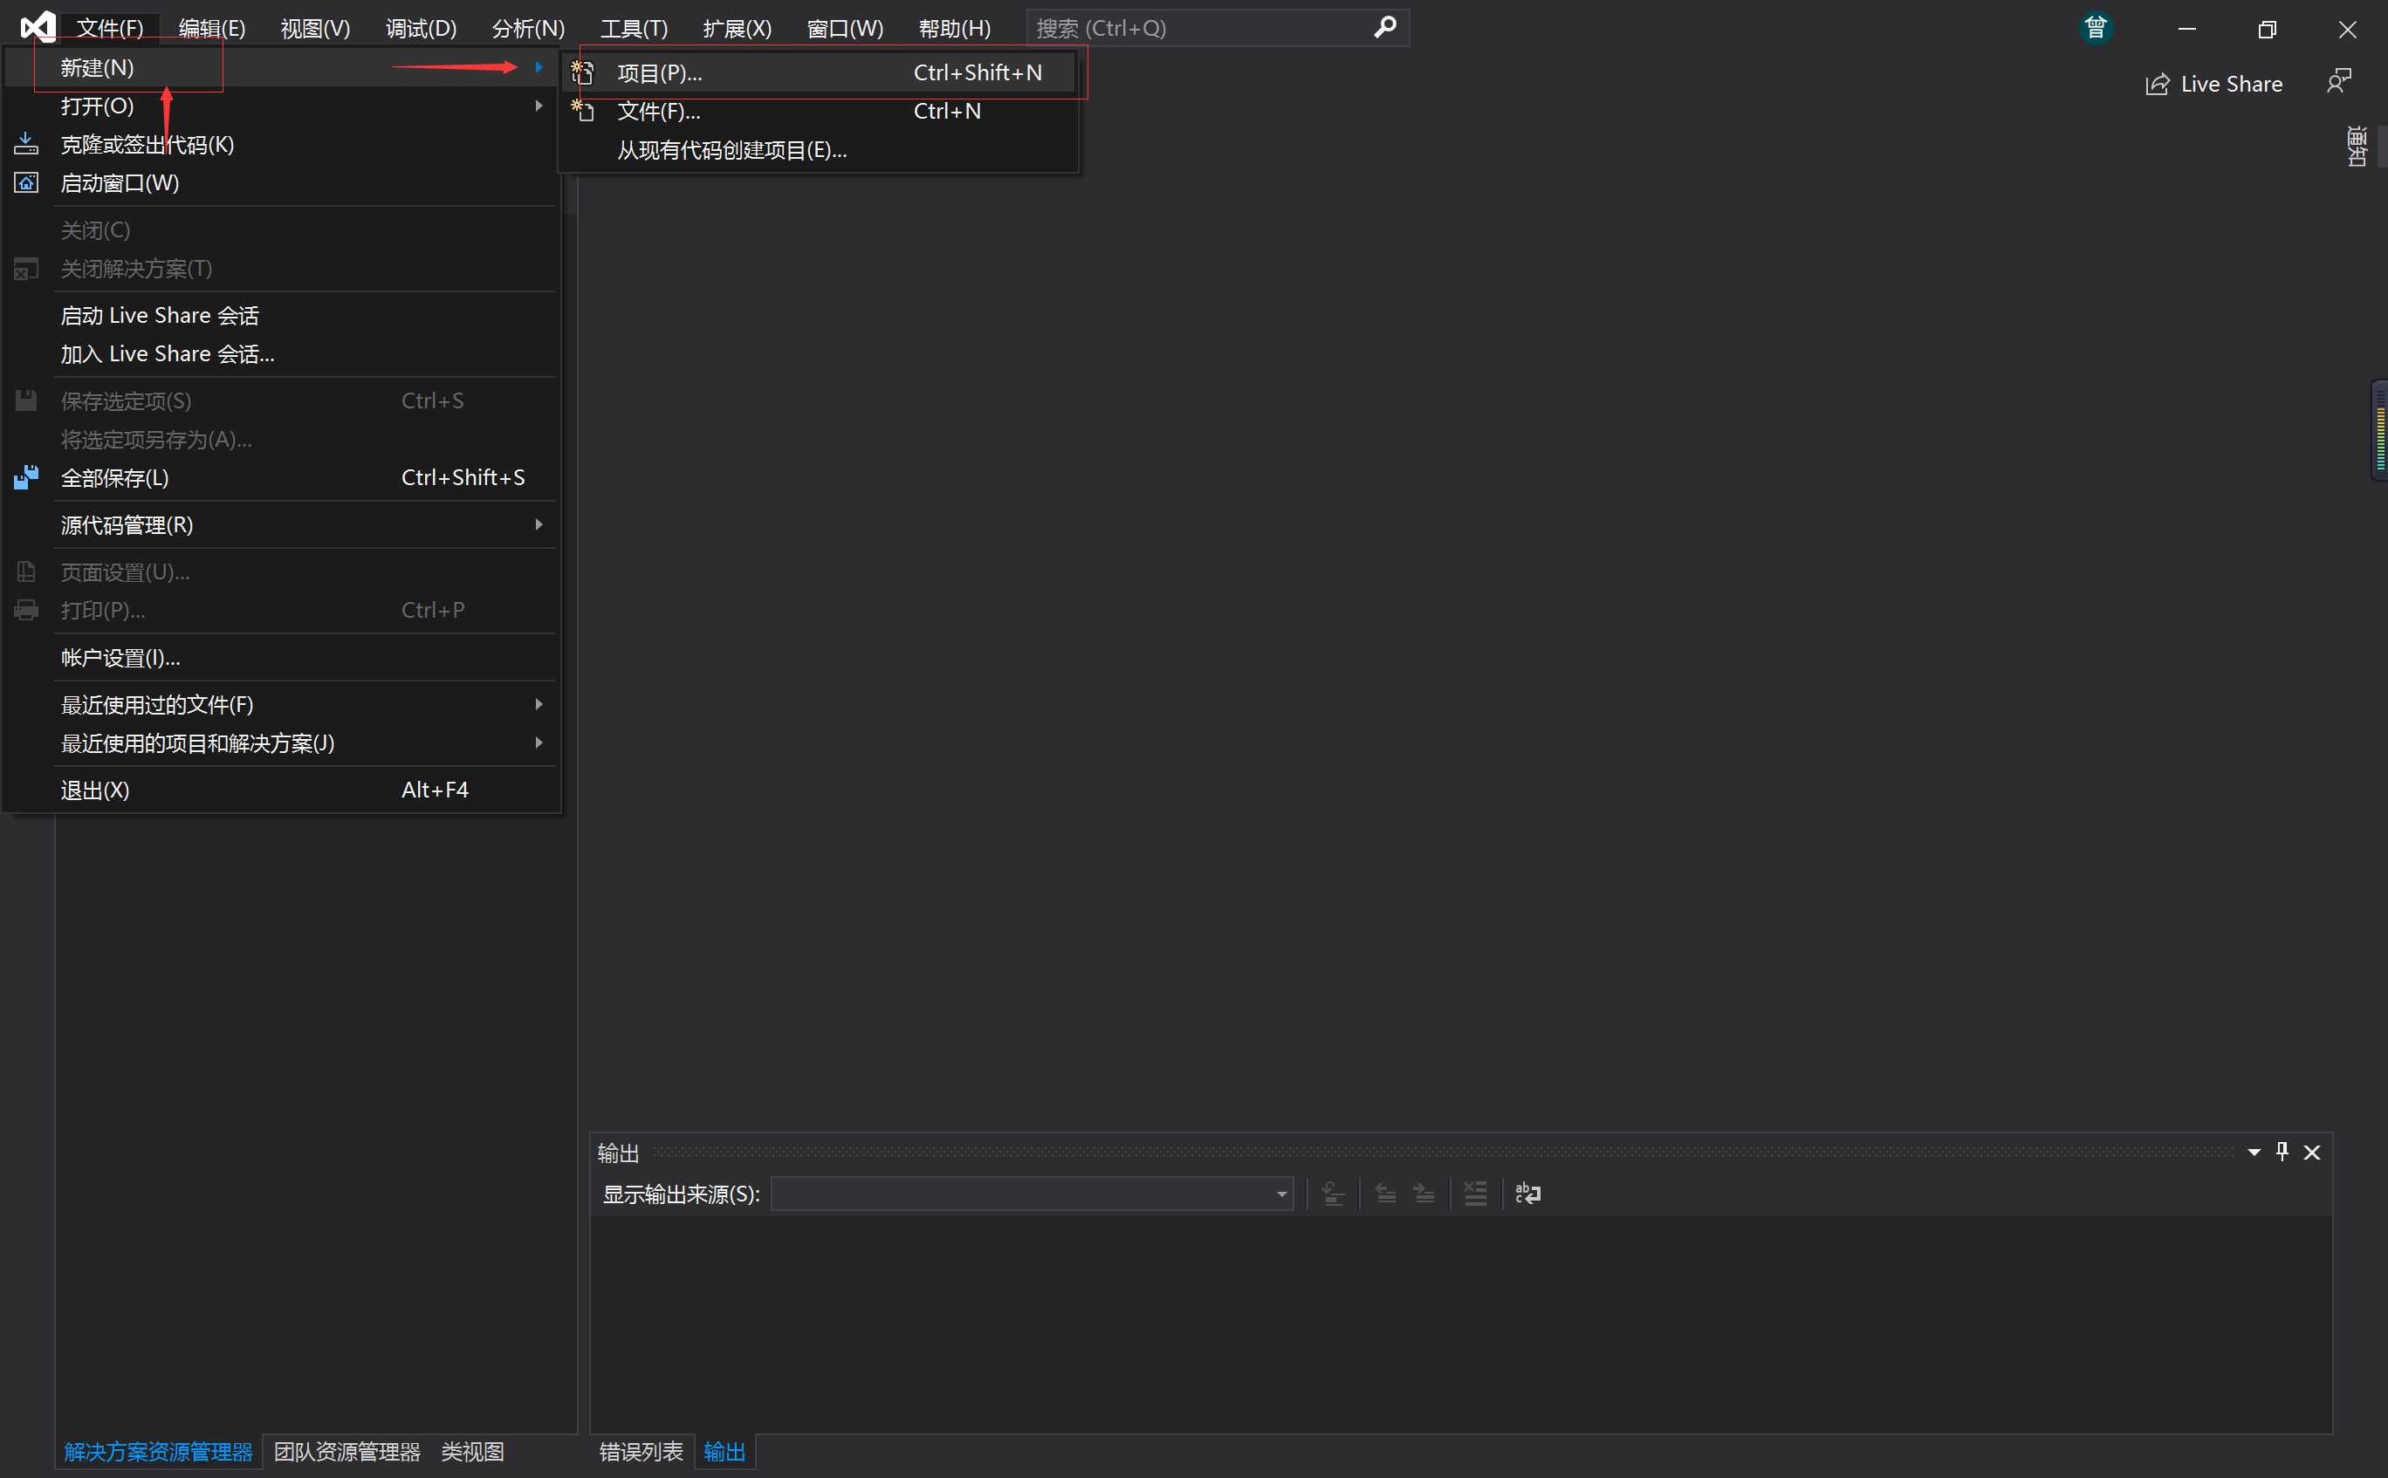Open the 视图(V) menu
This screenshot has width=2388, height=1478.
pos(315,27)
